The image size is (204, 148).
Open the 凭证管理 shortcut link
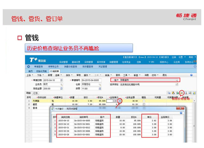(x=103, y=66)
